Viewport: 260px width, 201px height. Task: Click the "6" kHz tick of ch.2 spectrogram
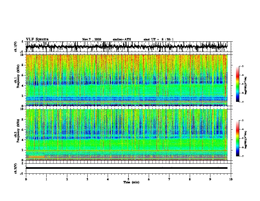(23, 129)
